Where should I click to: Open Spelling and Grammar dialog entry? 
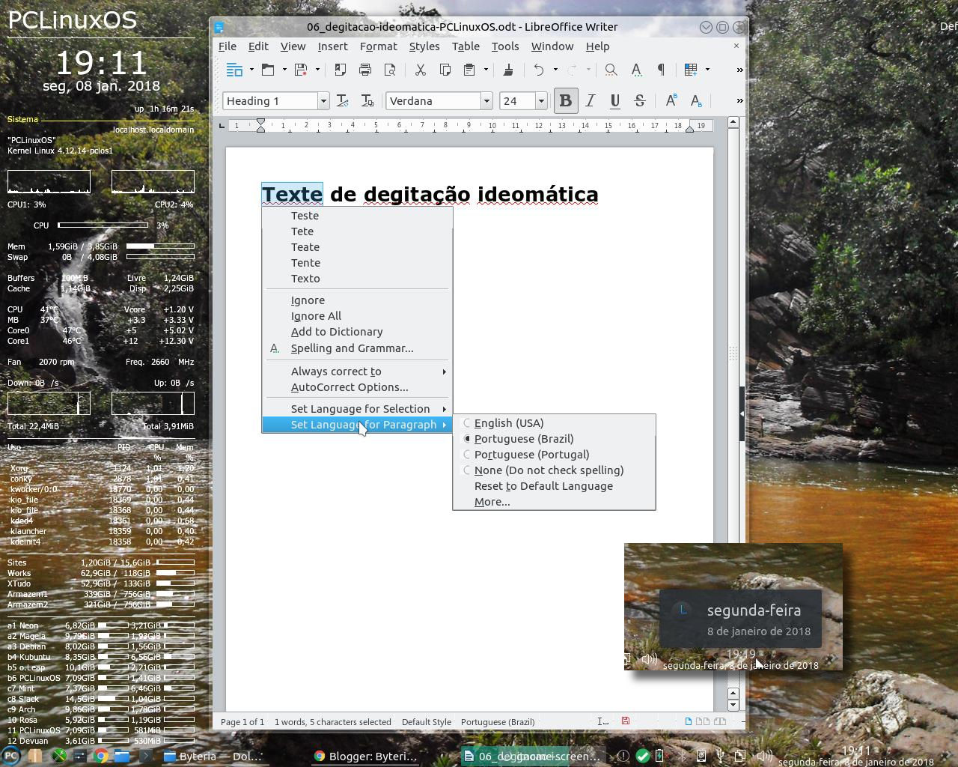point(357,348)
